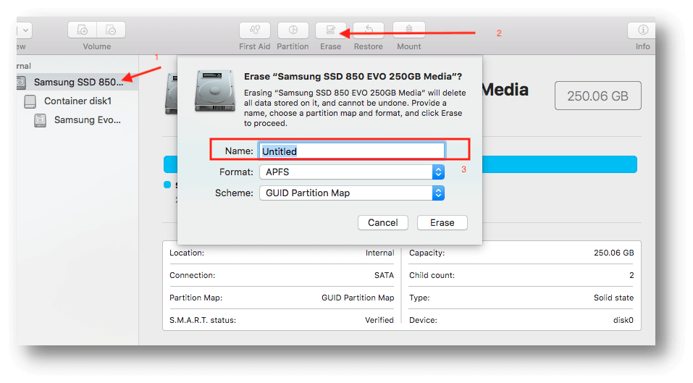Click the Capacity value 250.06 GB in table
The width and height of the screenshot is (693, 383).
613,253
